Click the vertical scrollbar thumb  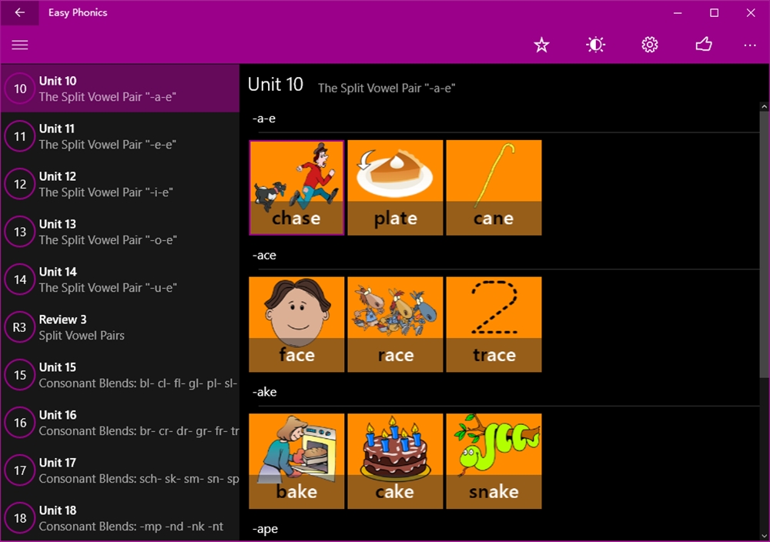pos(764,245)
